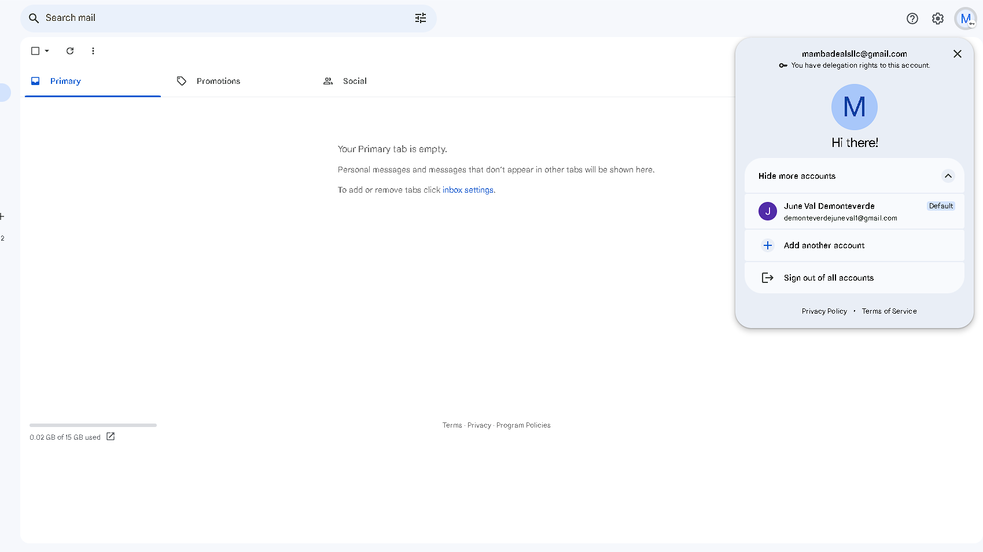Switch to June Val Demonteverde account

pos(855,212)
